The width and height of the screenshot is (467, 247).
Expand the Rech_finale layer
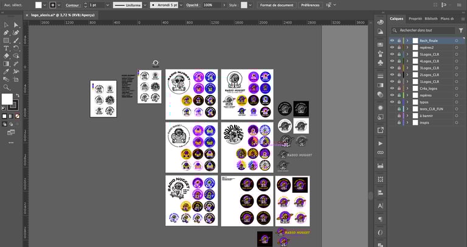coord(407,41)
